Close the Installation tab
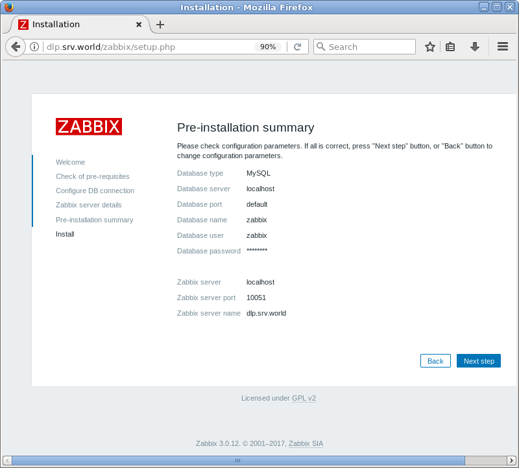This screenshot has height=468, width=519. coord(139,25)
